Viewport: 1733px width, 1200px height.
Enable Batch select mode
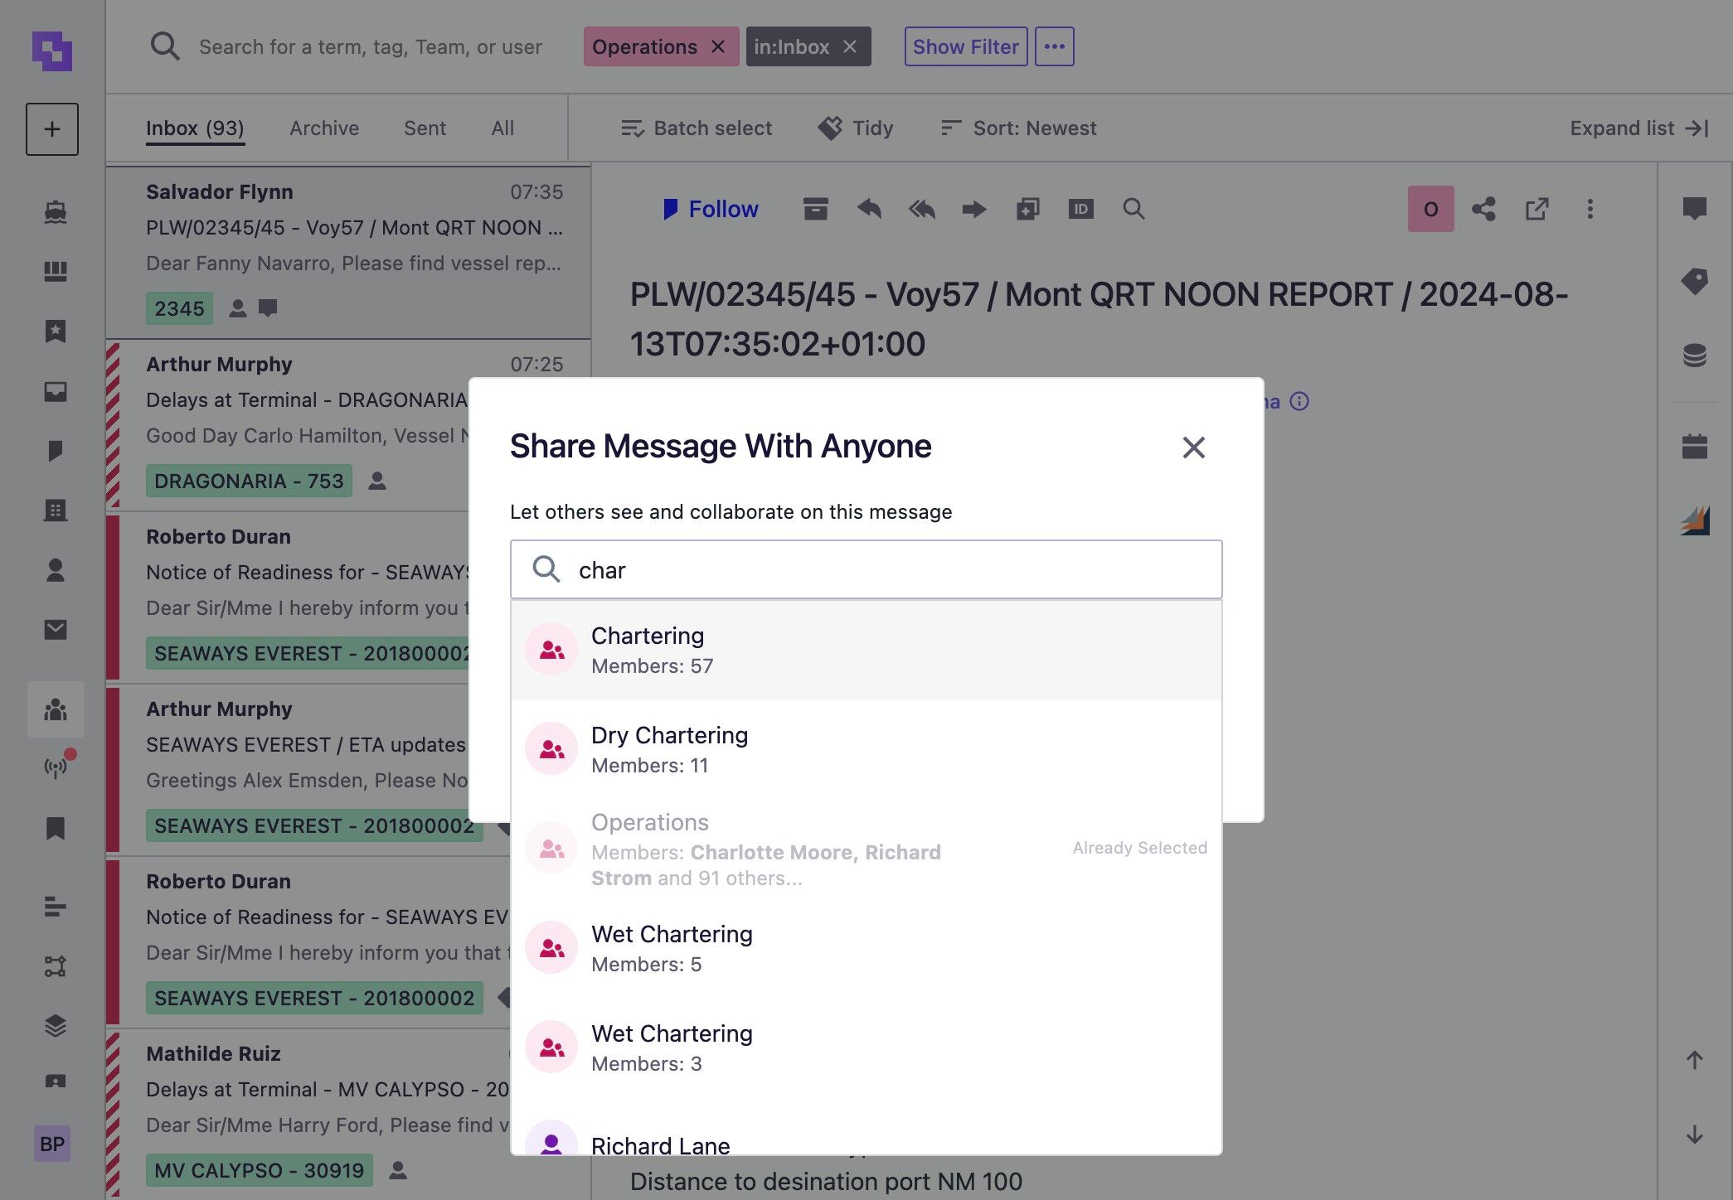pos(697,128)
